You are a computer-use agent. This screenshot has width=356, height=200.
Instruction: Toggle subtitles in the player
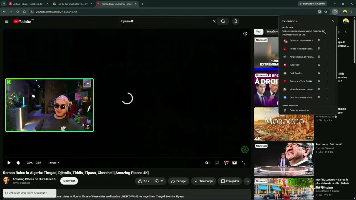pyautogui.click(x=217, y=163)
